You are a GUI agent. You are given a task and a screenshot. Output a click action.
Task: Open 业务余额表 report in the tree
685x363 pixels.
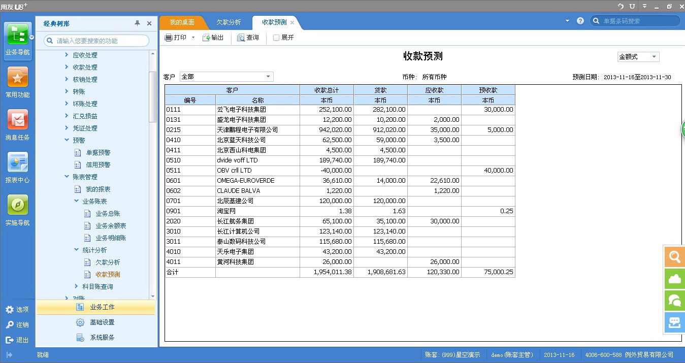pos(111,225)
